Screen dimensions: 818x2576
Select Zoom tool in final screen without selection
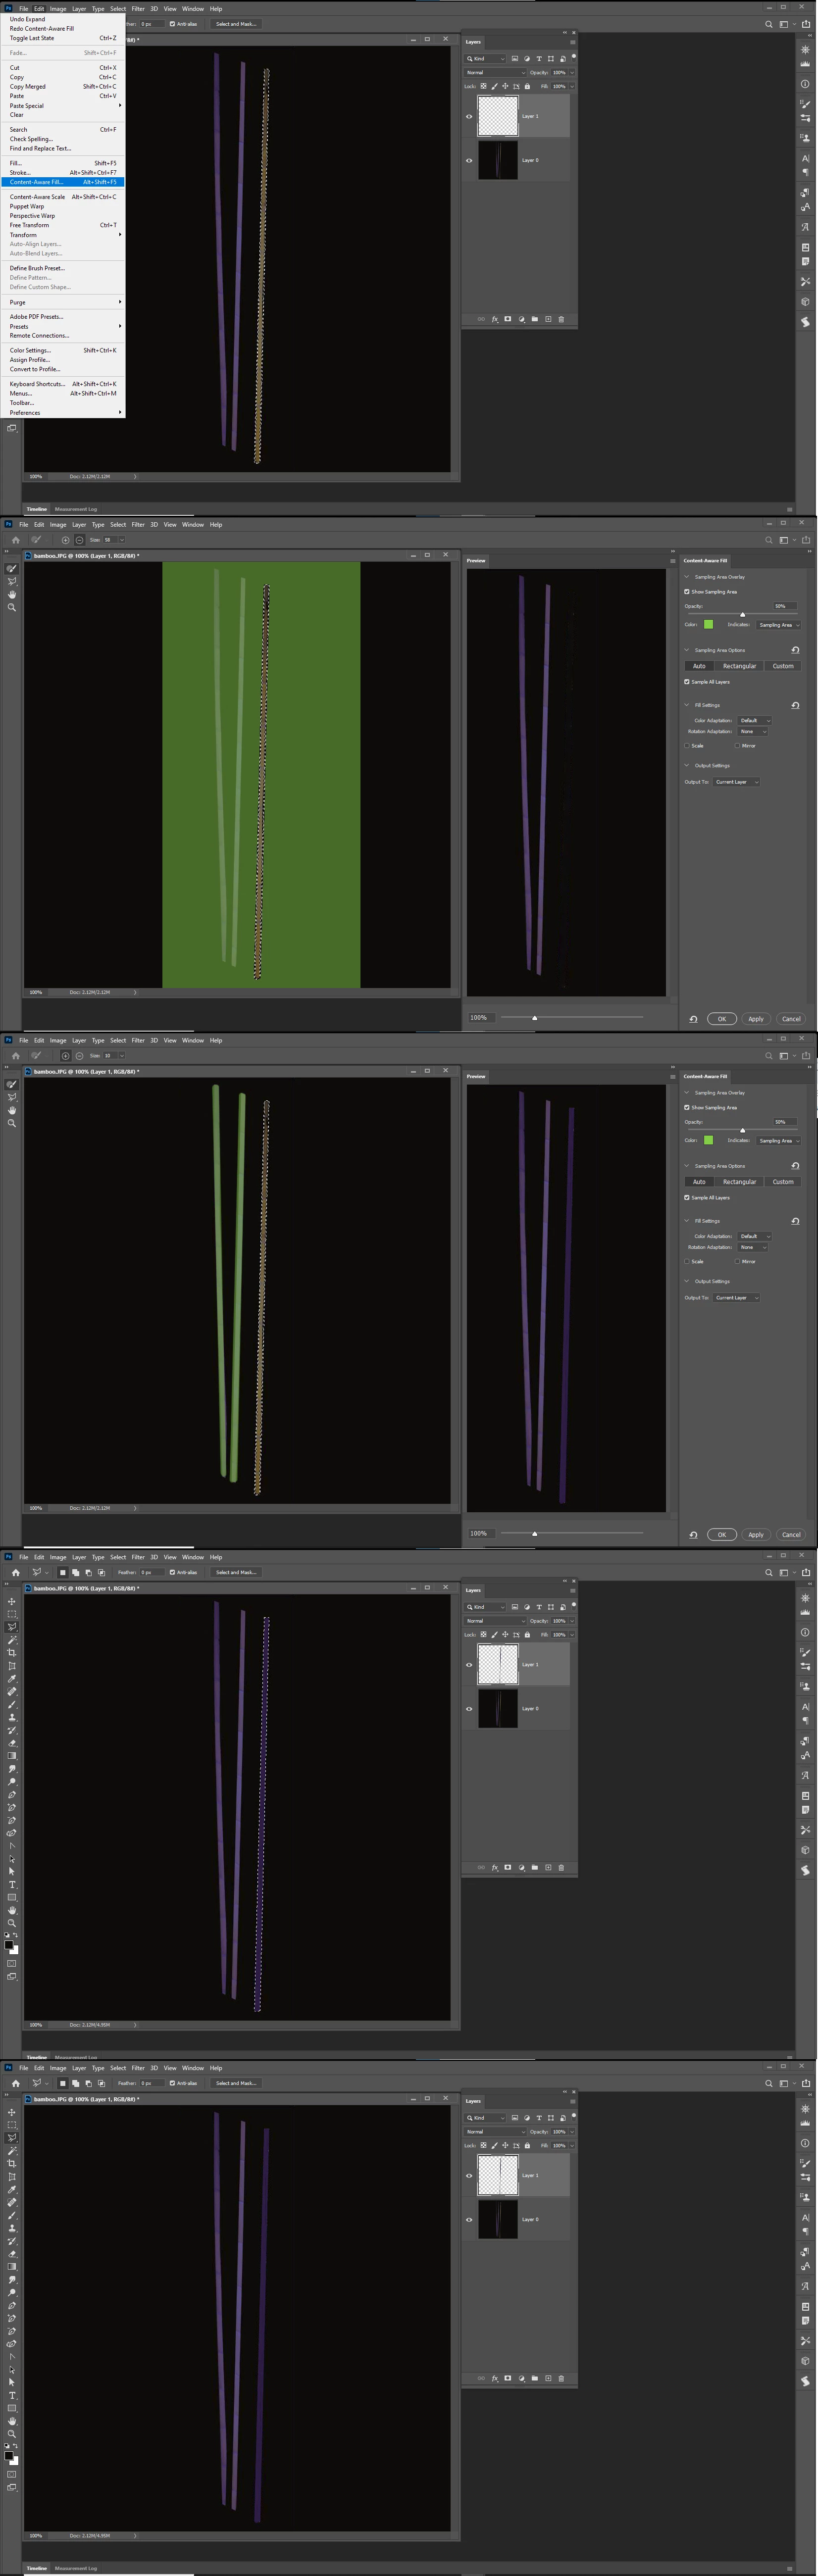12,2433
